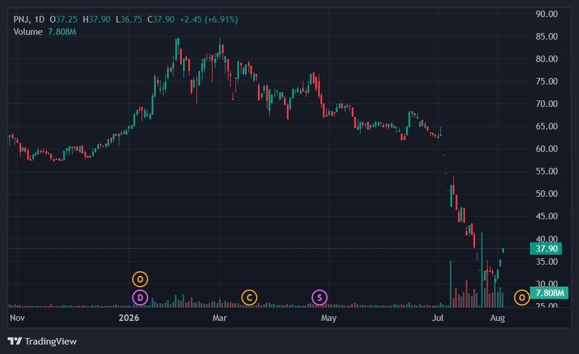Click the 7.808M volume tag on price axis

tap(549, 293)
